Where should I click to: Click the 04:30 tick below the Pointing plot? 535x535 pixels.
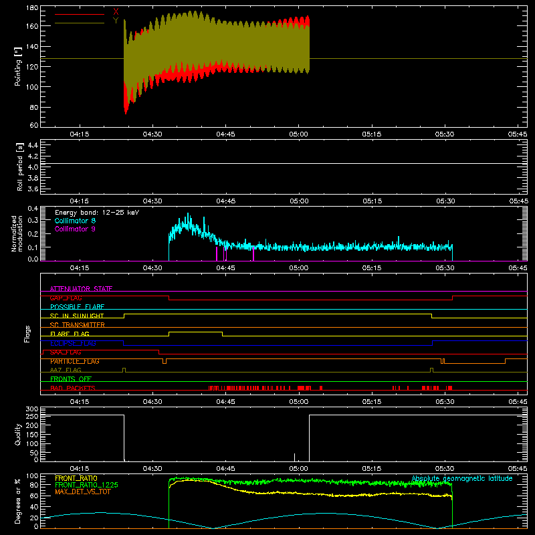152,134
